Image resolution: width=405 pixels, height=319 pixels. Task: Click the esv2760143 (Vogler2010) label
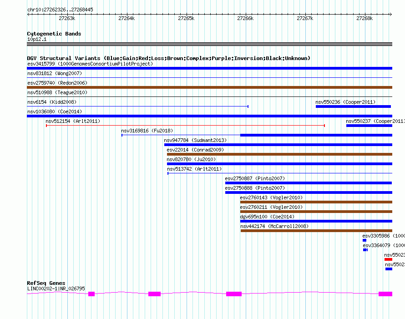click(271, 197)
